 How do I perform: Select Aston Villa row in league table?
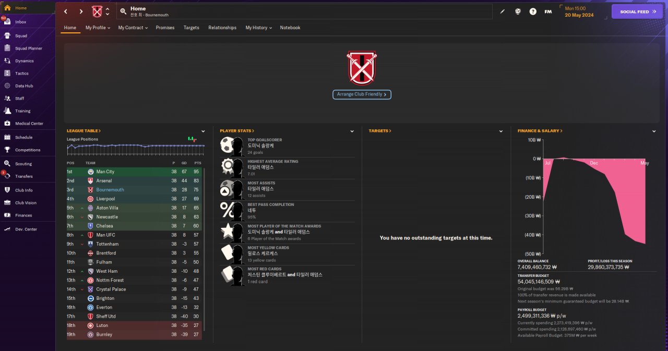click(135, 208)
